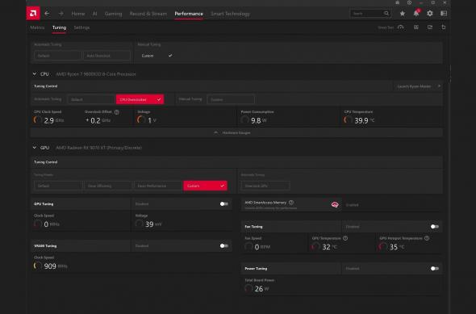This screenshot has width=476, height=314.
Task: Click the VRAM Clock Speed gauge
Action: [37, 266]
